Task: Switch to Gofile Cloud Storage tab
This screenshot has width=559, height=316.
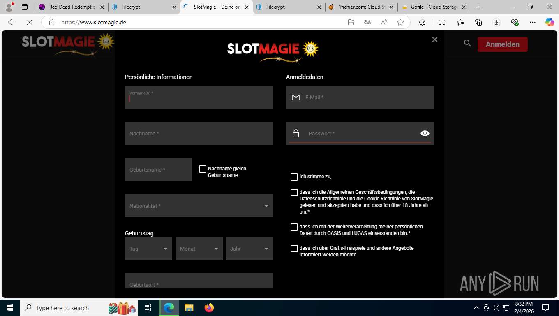Action: (434, 7)
